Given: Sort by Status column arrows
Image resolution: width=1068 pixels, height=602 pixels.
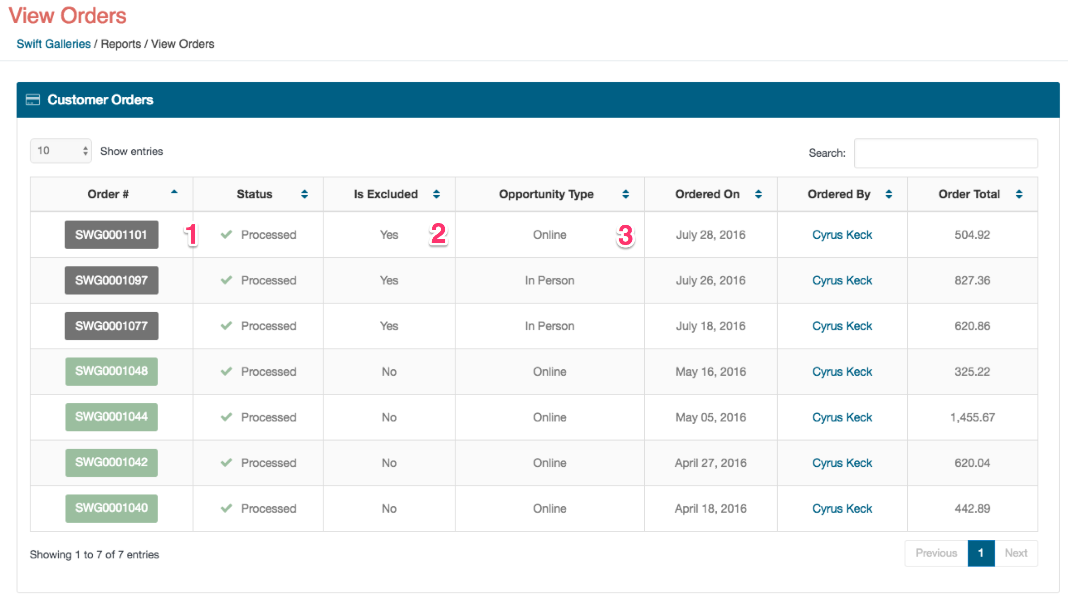Looking at the screenshot, I should [305, 194].
